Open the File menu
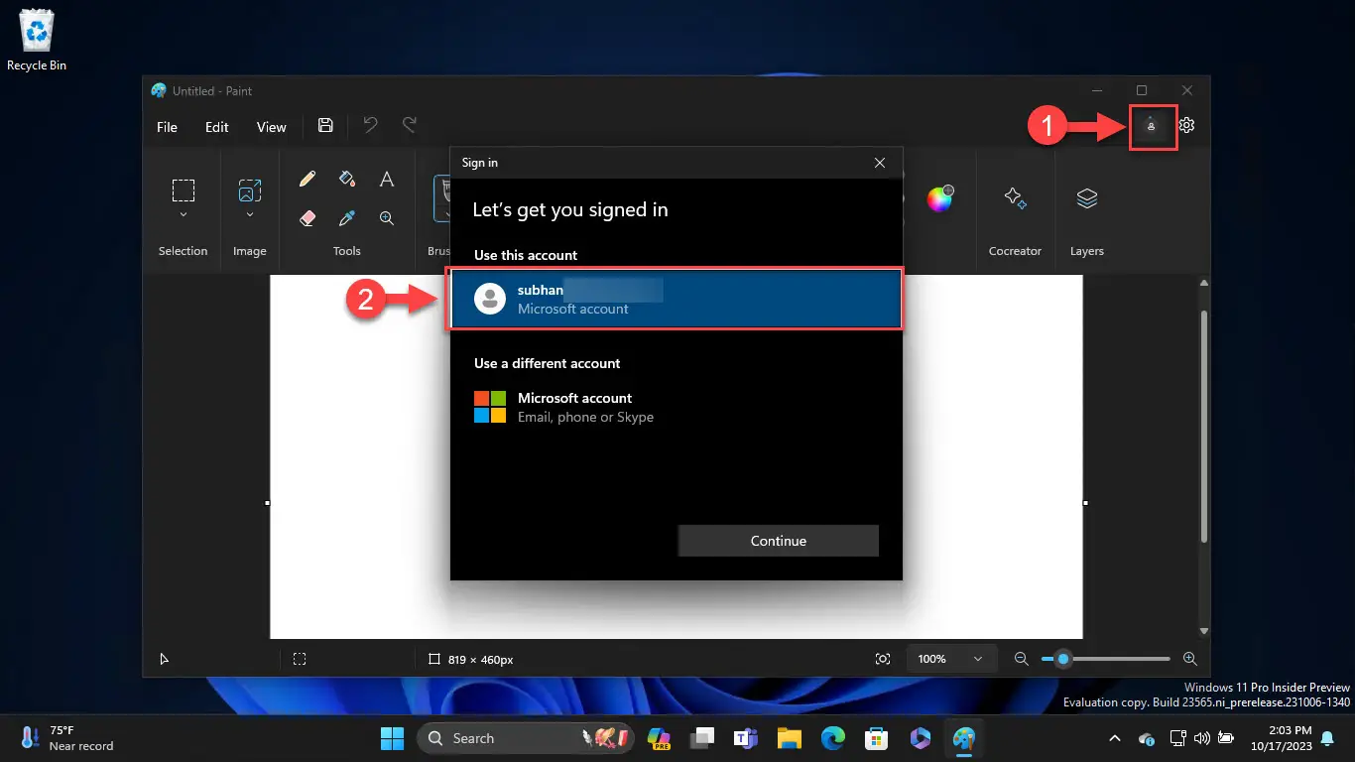 tap(167, 127)
